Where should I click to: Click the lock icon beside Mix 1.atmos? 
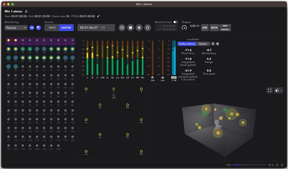[26, 11]
